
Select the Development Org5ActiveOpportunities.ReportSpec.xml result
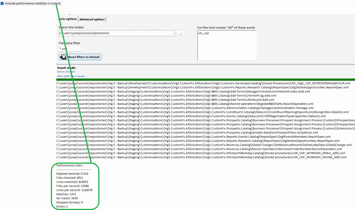pos(202,87)
